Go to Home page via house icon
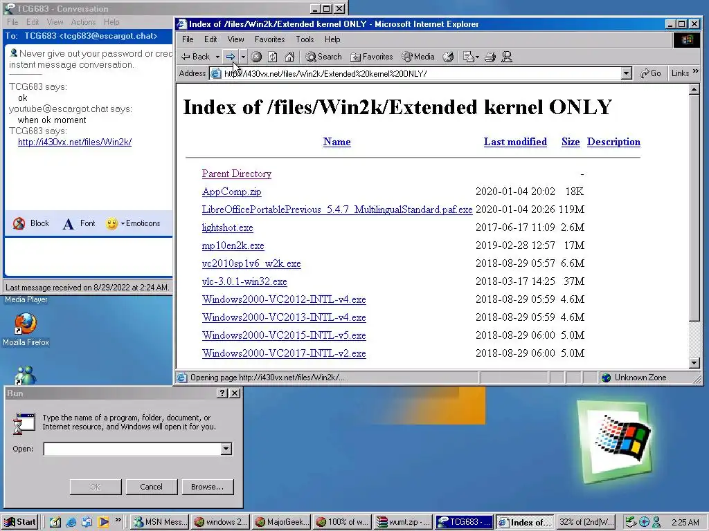709x531 pixels. point(289,57)
